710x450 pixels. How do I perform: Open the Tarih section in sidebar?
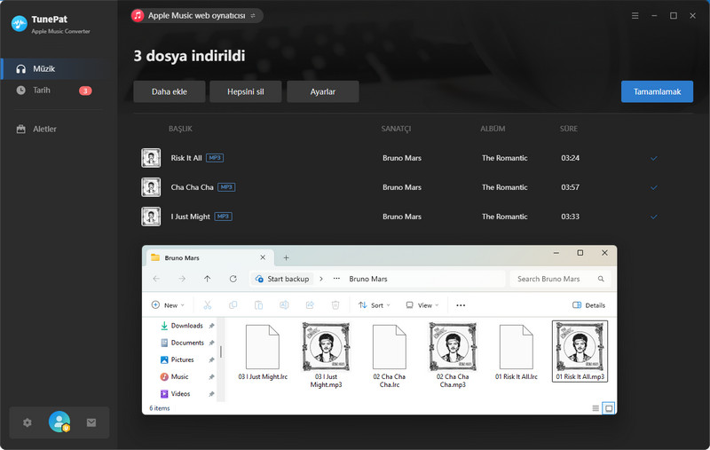(x=42, y=91)
